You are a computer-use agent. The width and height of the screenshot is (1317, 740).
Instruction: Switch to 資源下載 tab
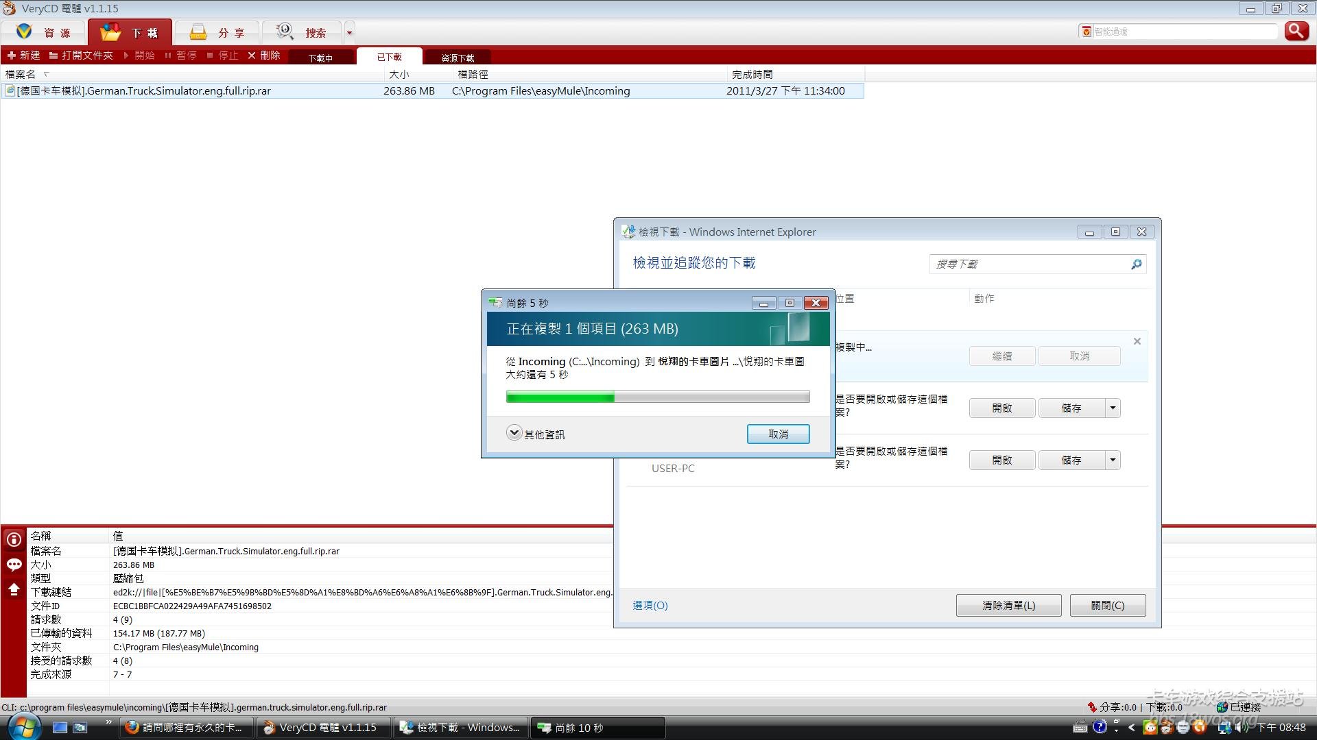coord(458,58)
